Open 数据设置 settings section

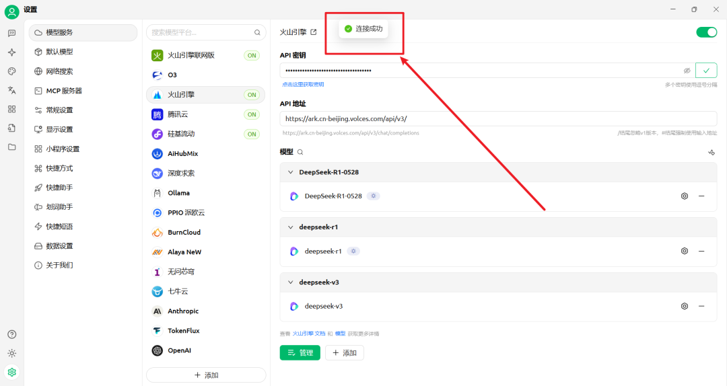83,246
